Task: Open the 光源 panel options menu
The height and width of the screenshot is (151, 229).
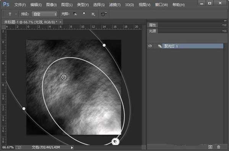Action: [x=224, y=31]
